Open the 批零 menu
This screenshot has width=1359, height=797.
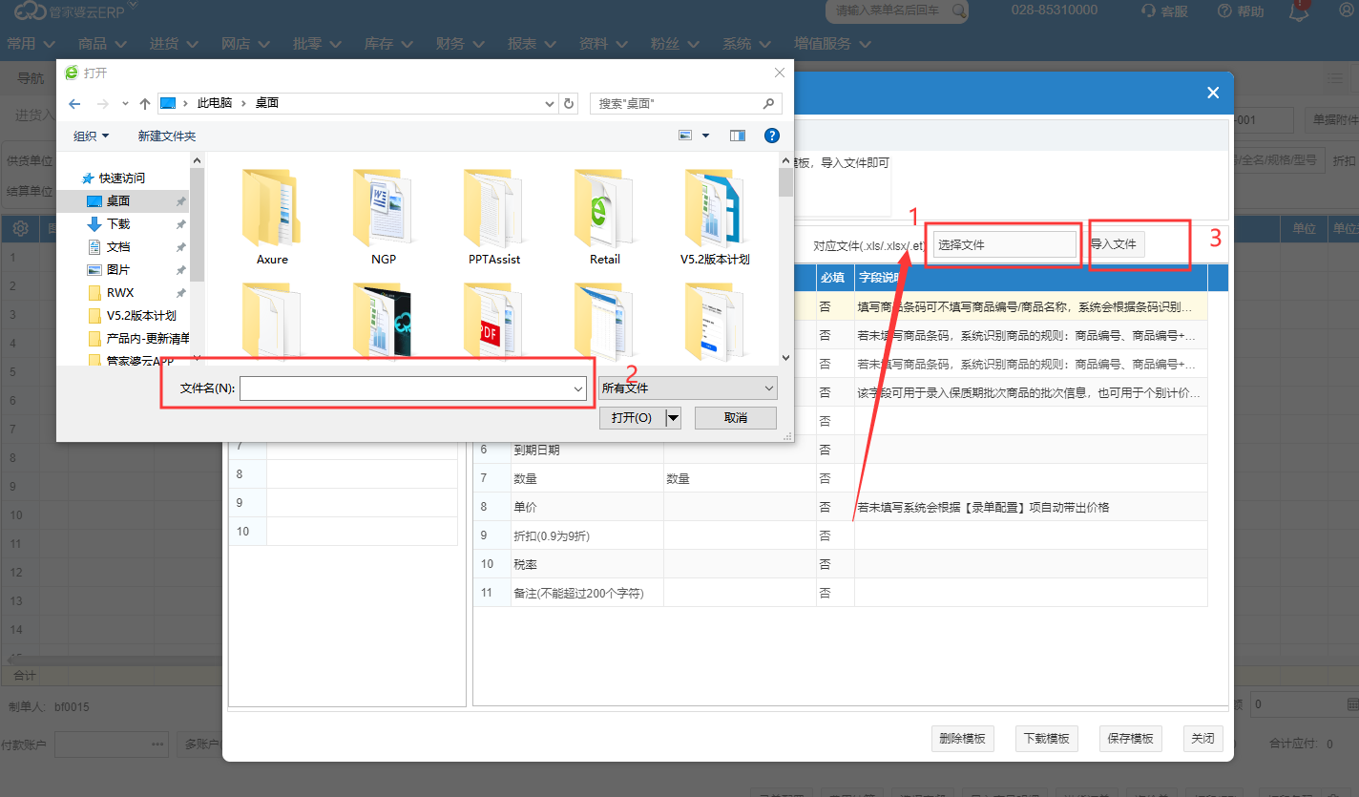317,43
